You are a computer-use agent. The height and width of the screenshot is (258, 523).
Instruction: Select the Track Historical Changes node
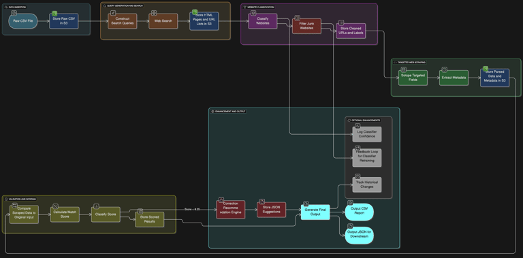[367, 184]
